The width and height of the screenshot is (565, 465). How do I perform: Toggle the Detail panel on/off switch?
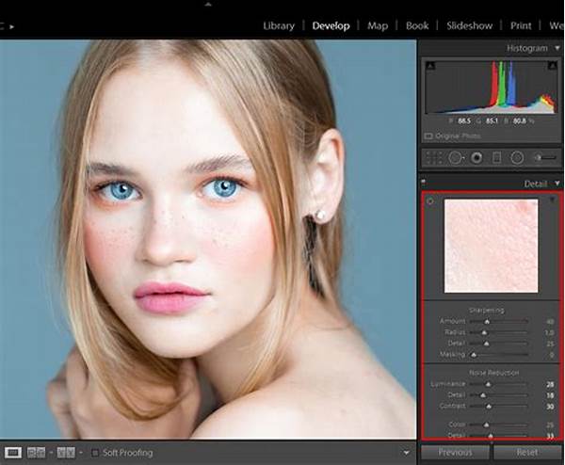point(423,183)
